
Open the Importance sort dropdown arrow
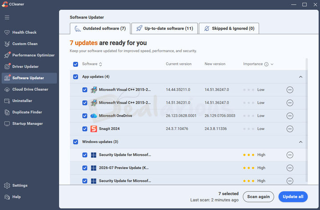coord(272,64)
